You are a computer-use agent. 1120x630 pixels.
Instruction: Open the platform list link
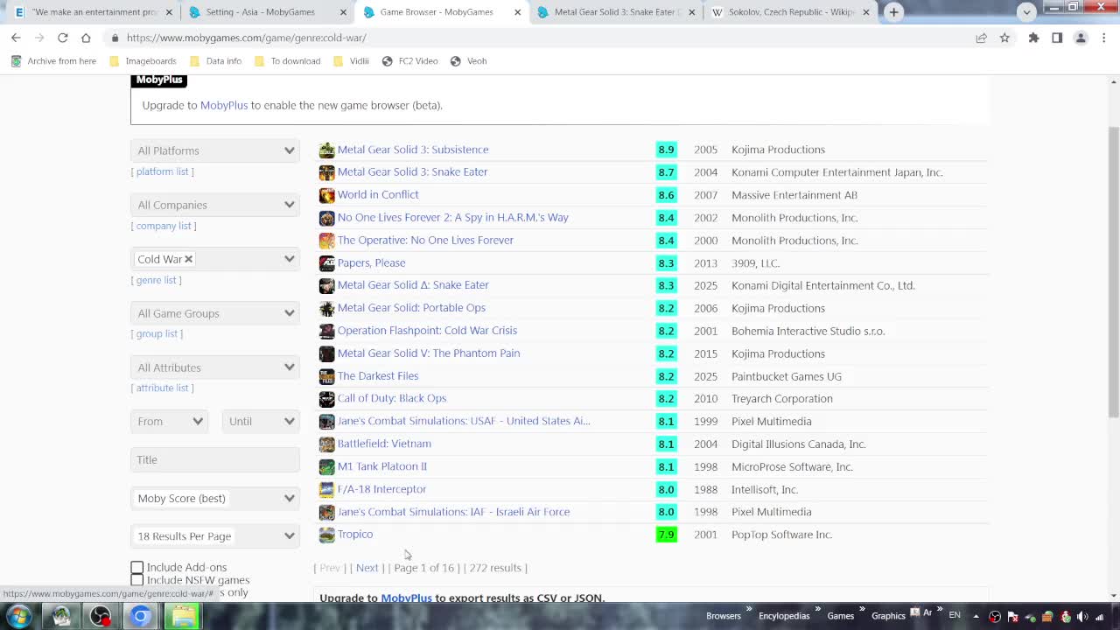pyautogui.click(x=163, y=171)
